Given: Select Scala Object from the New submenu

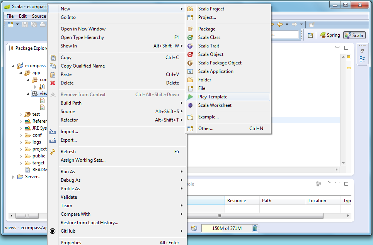Looking at the screenshot, I should click(x=211, y=54).
